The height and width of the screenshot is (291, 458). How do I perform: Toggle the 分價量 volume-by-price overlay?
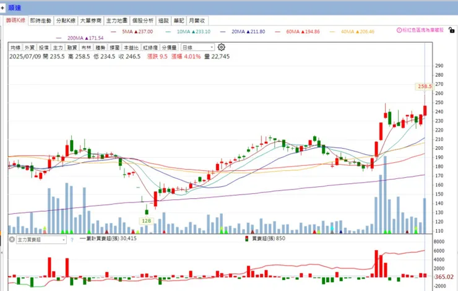pos(169,47)
